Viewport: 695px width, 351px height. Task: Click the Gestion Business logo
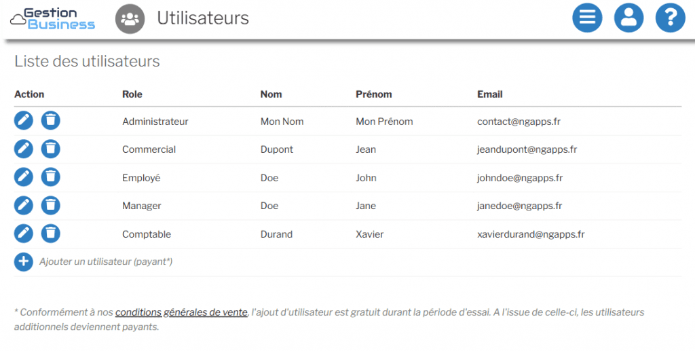53,18
